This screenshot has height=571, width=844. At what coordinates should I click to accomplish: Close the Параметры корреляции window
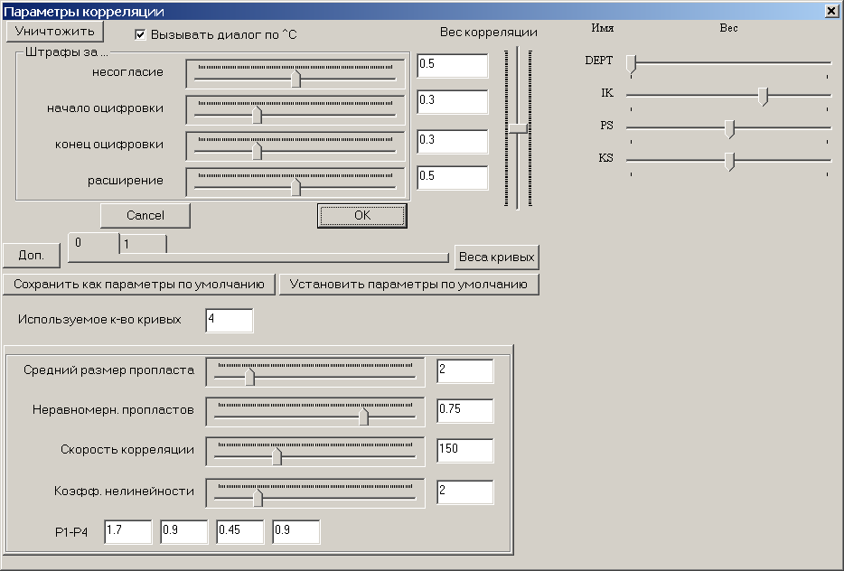tap(831, 12)
